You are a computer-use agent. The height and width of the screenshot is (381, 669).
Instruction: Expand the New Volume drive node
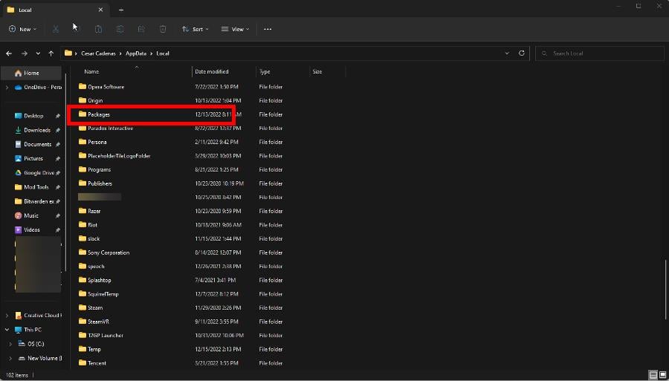click(10, 359)
